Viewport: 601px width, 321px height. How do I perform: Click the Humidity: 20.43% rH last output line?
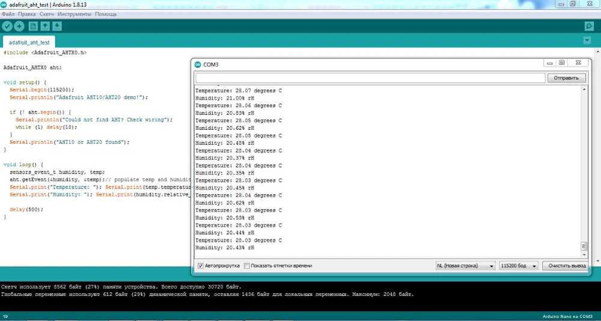coord(225,248)
